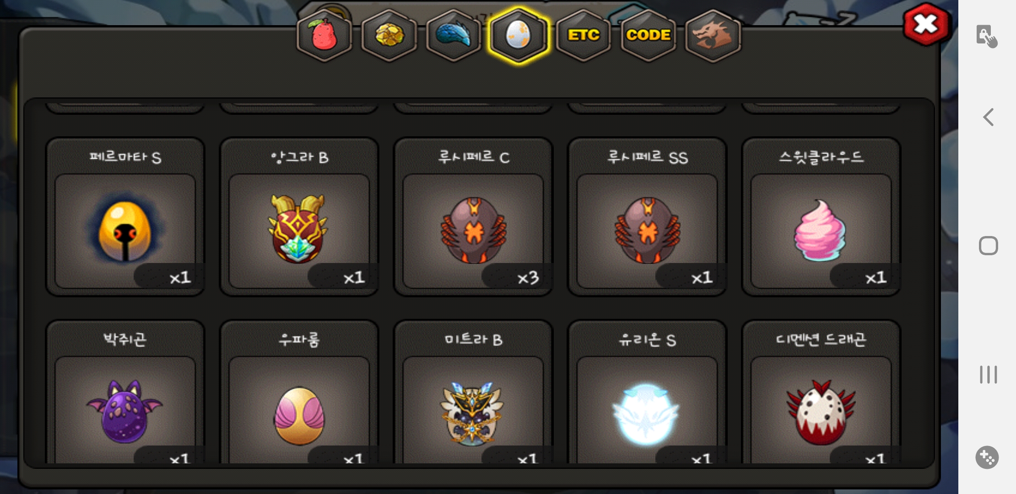Image resolution: width=1016 pixels, height=494 pixels.
Task: Pick the 수파룸 pink shell egg
Action: tap(299, 392)
